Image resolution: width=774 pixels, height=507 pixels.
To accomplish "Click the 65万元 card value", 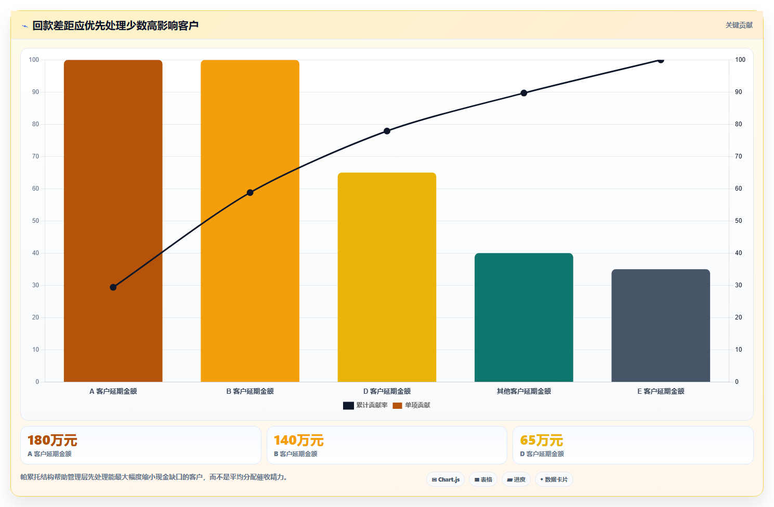I will tap(542, 441).
